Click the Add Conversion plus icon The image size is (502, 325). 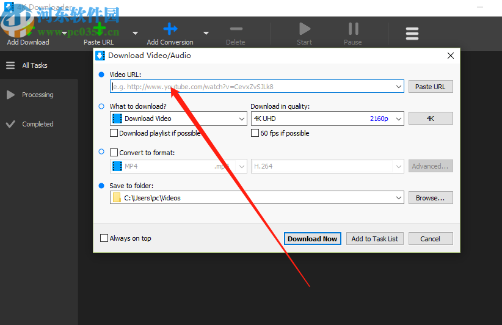point(170,29)
